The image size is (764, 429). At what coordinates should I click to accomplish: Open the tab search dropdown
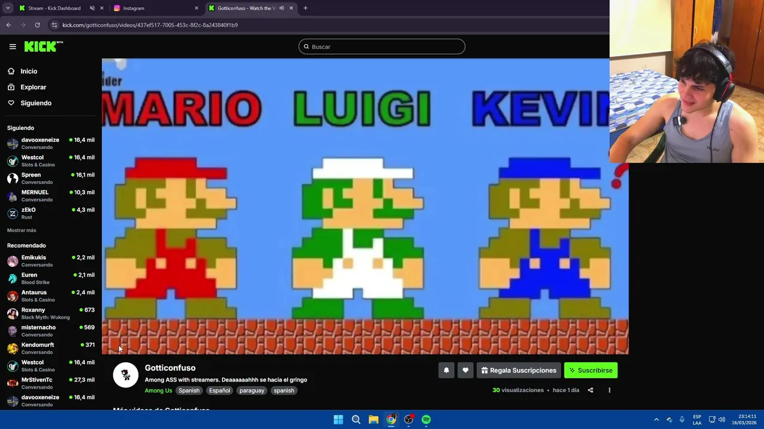click(8, 8)
